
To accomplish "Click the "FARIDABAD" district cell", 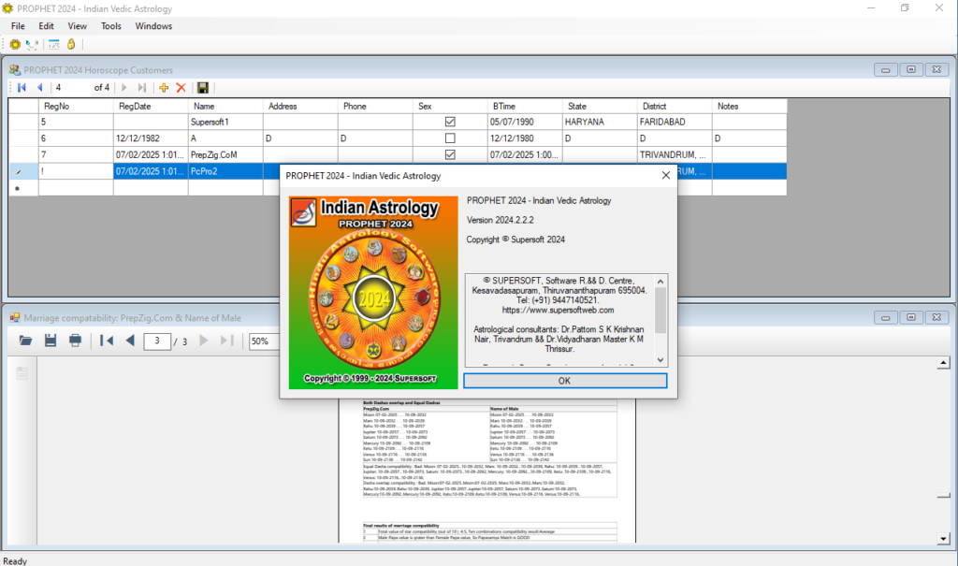I will coord(675,122).
